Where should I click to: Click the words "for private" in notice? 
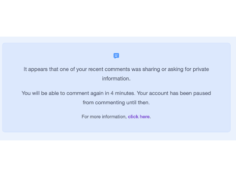197,69
